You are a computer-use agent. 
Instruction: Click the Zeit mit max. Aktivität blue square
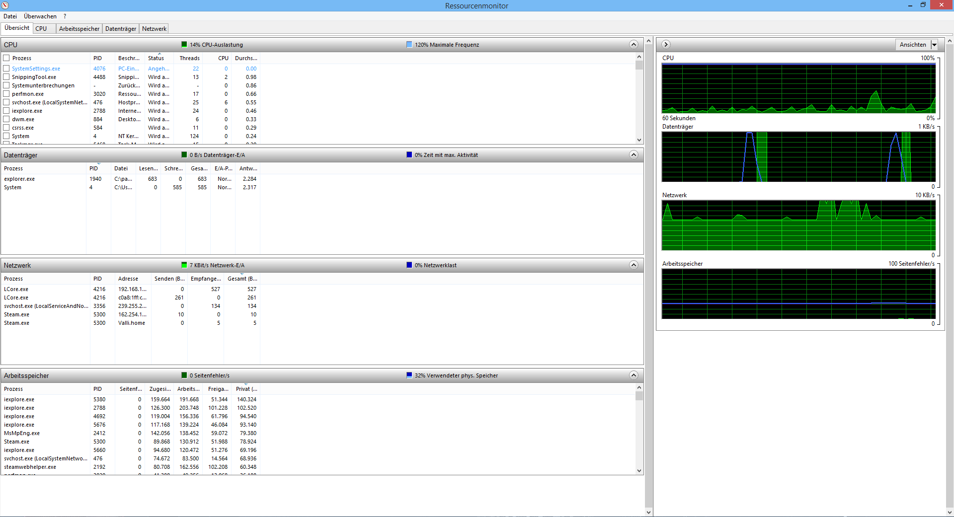point(409,154)
